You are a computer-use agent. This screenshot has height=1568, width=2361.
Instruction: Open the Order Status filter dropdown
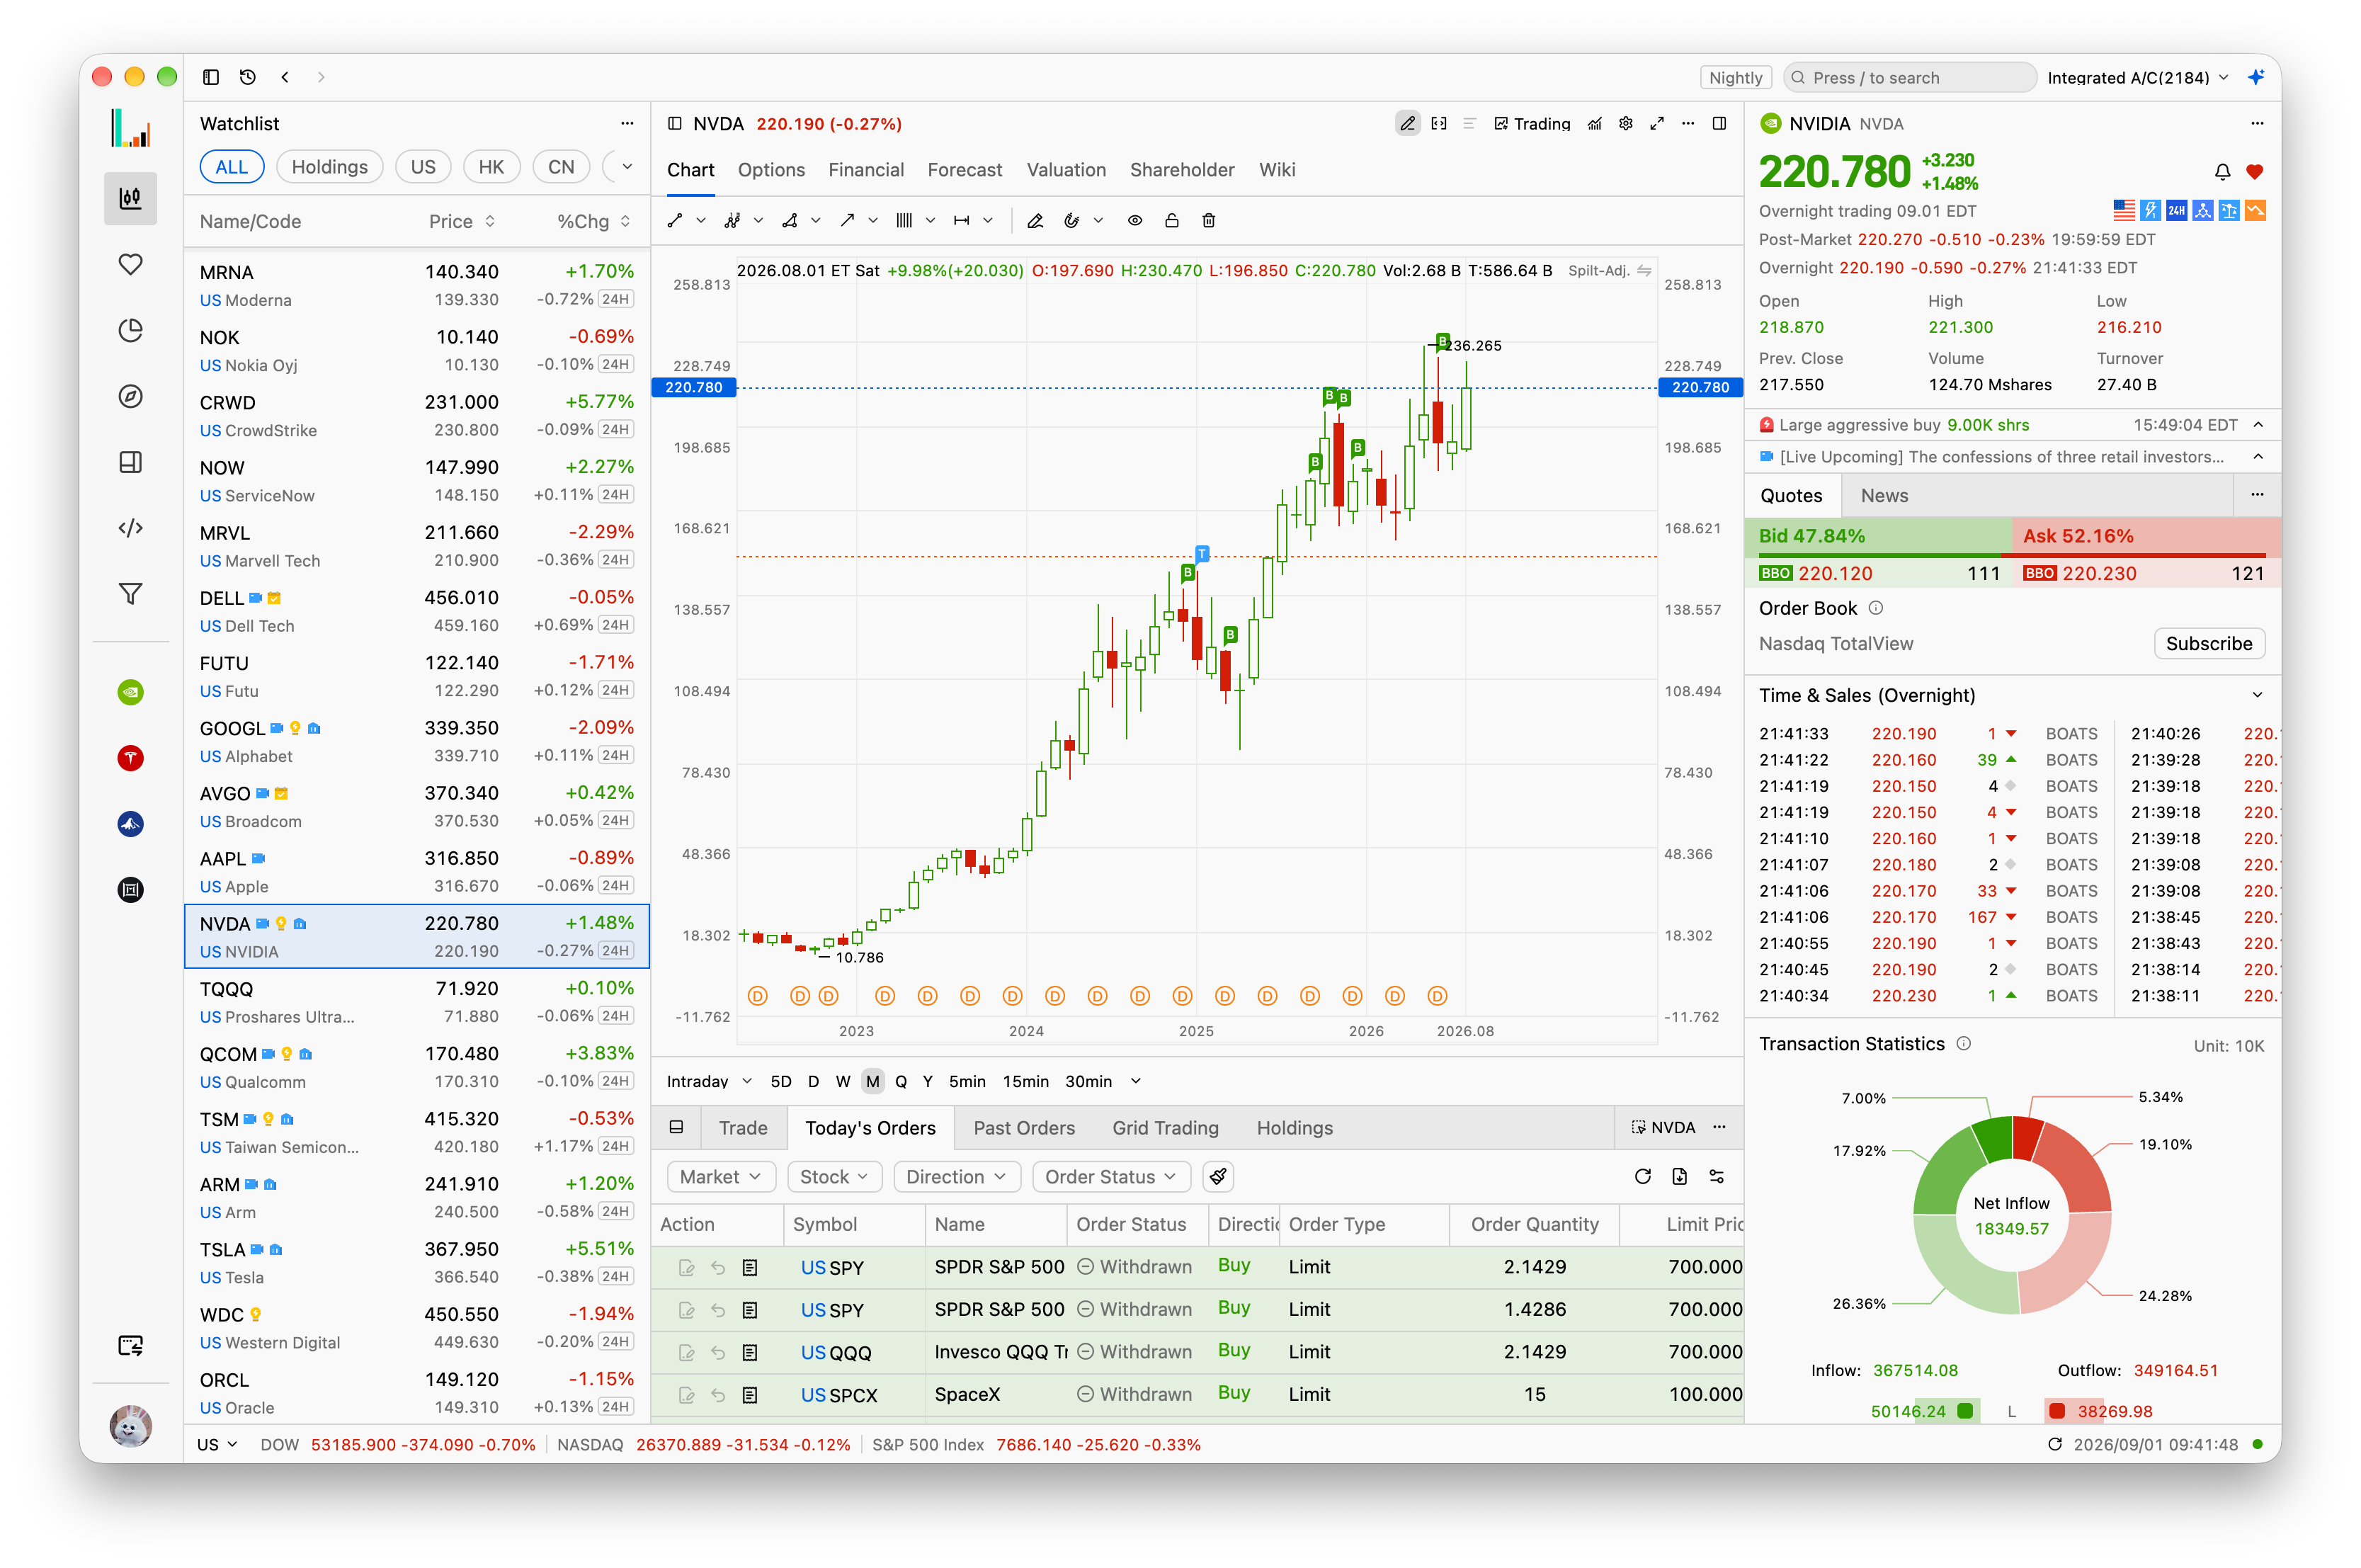[x=1111, y=1177]
